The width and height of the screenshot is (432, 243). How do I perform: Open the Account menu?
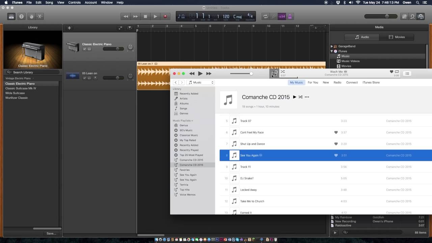click(x=91, y=2)
